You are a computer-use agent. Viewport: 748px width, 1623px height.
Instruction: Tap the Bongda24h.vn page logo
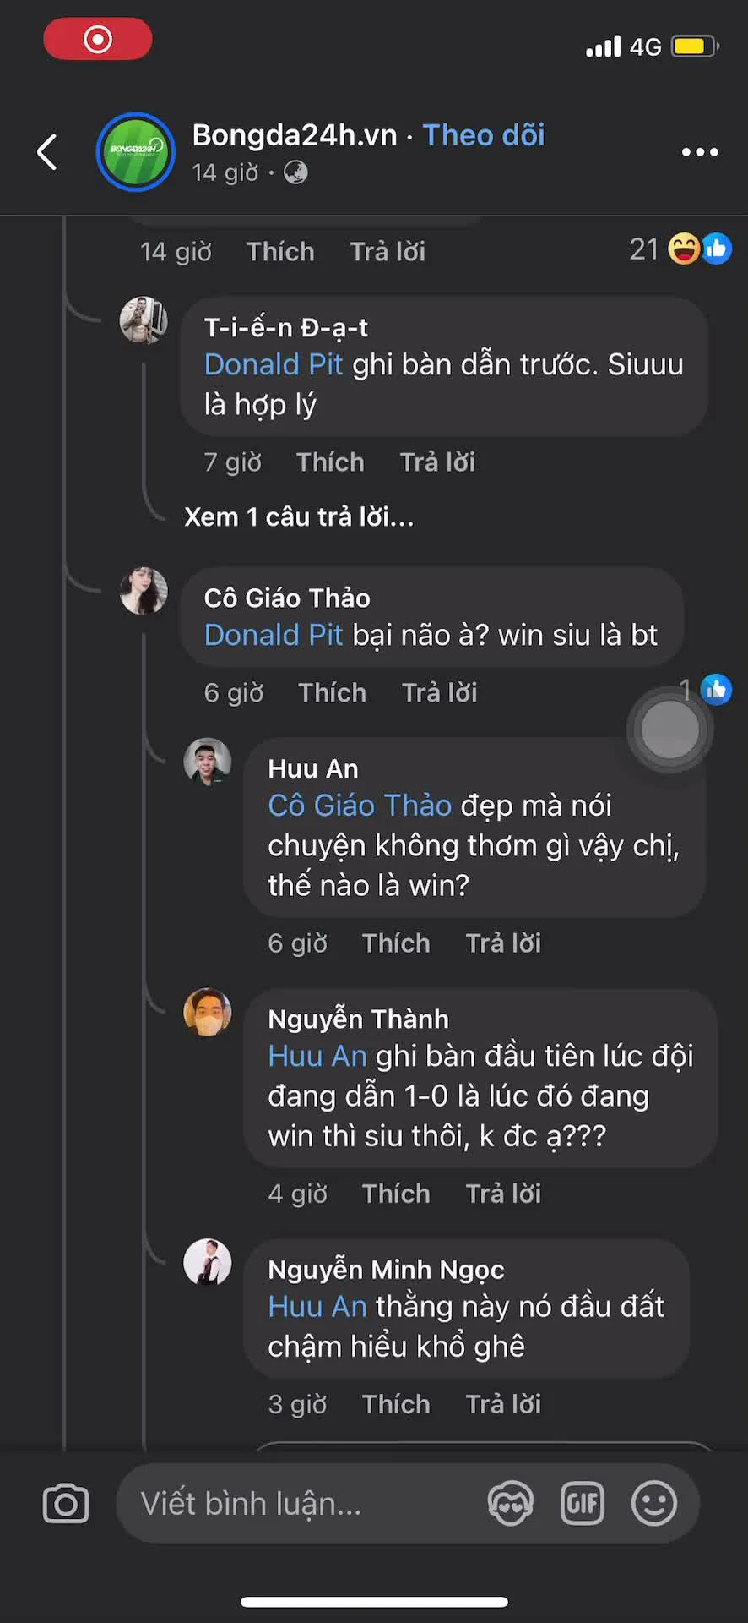point(135,152)
